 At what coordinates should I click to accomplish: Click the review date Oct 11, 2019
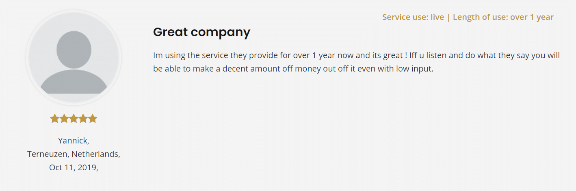pos(73,167)
